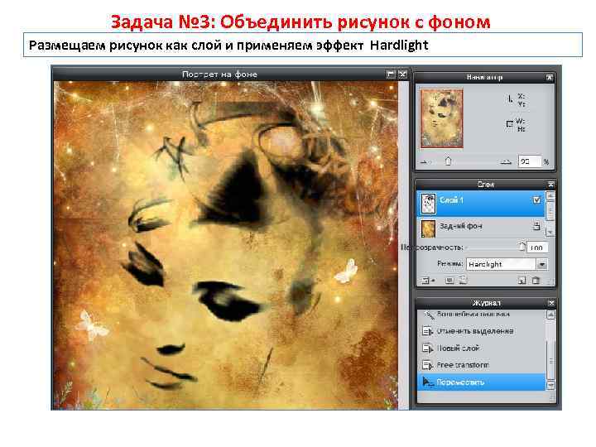Viewport: 596px width, 447px height.
Task: Open the Hardlight blend mode dropdown arrow
Action: click(x=541, y=264)
